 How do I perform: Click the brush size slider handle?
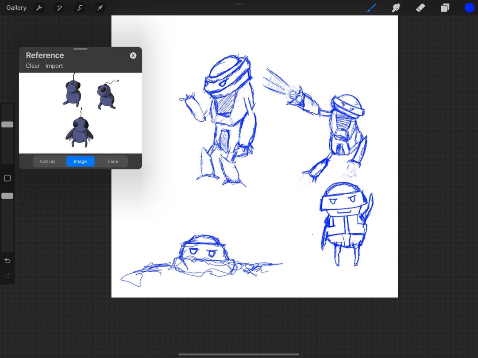click(x=8, y=124)
